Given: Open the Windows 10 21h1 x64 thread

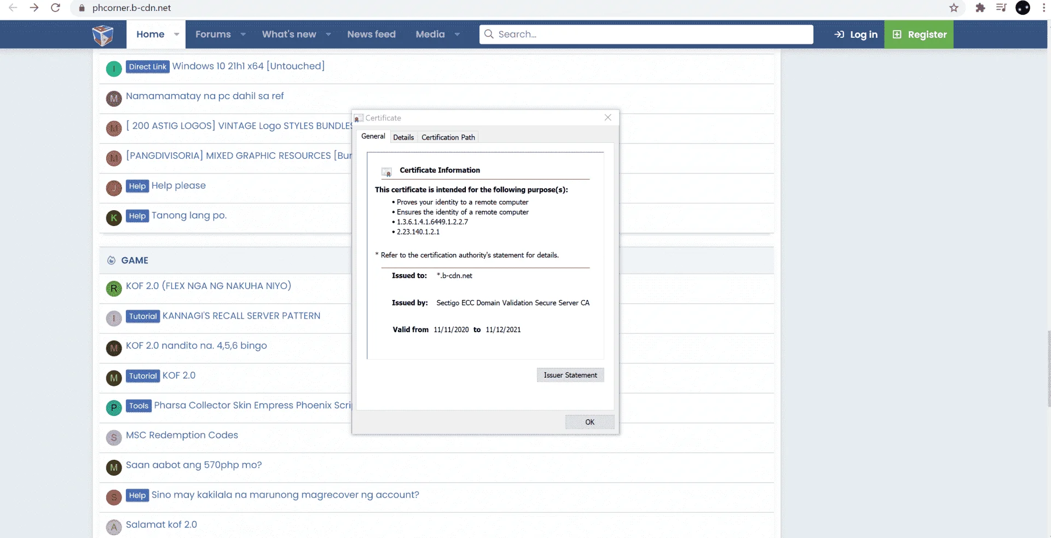Looking at the screenshot, I should (249, 66).
